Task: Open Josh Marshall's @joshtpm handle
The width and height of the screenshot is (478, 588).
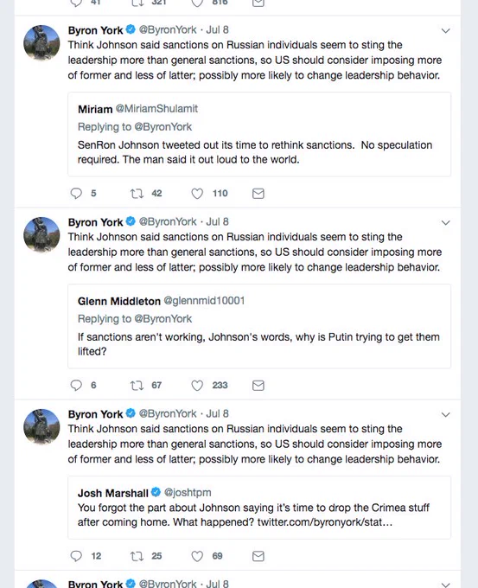Action: (x=188, y=492)
